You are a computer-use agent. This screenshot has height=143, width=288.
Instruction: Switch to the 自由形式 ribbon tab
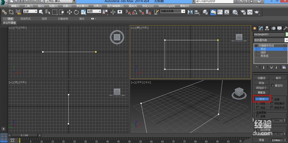(26, 19)
